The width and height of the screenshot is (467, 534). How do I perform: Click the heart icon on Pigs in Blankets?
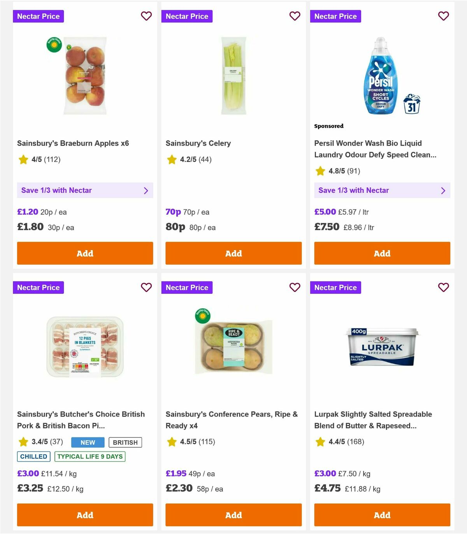click(146, 287)
